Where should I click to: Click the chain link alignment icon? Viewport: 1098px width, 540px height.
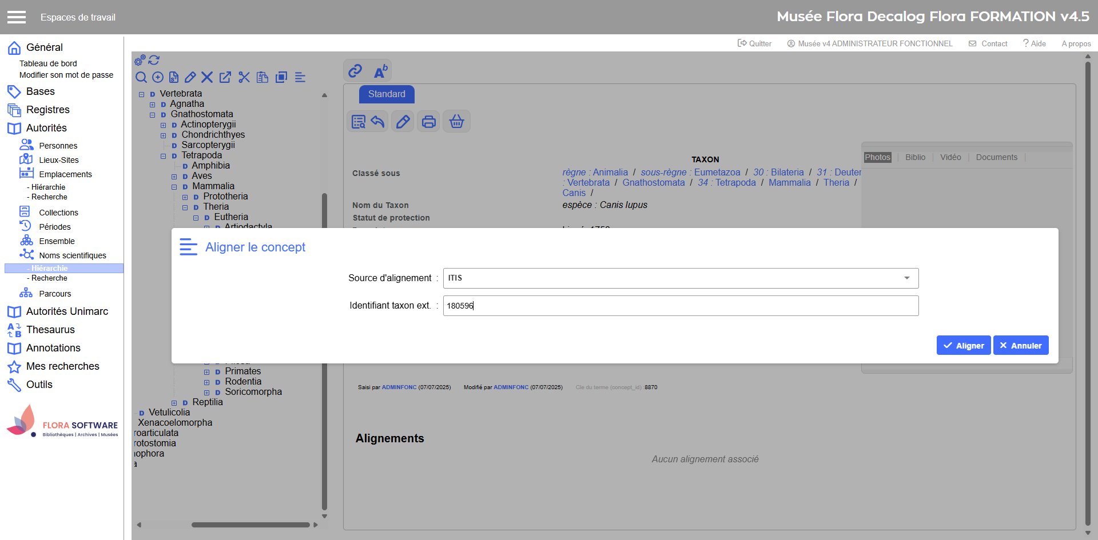355,71
